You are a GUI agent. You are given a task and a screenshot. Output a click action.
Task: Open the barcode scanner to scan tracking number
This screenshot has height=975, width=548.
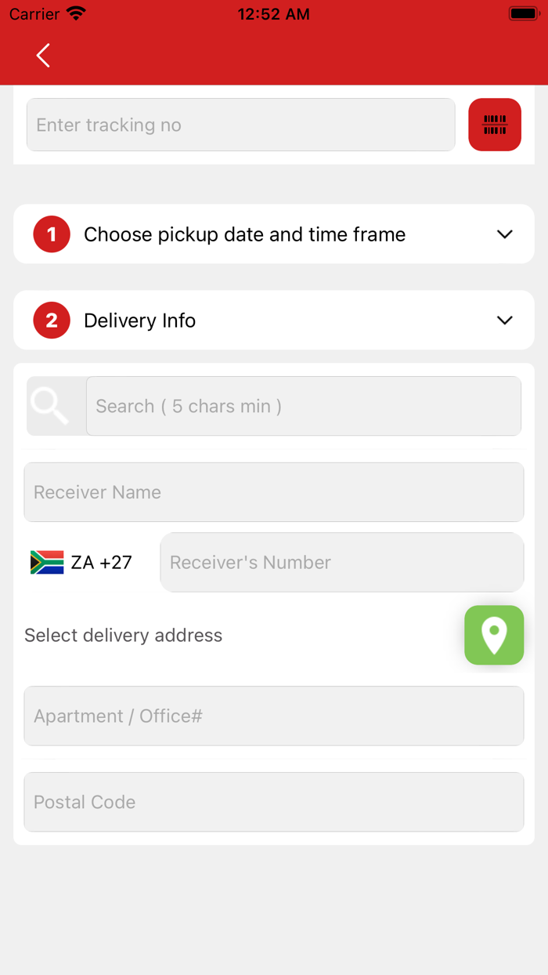[x=495, y=125]
